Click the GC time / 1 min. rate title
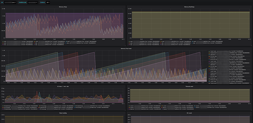Image resolution: width=253 pixels, height=123 pixels. 63,86
